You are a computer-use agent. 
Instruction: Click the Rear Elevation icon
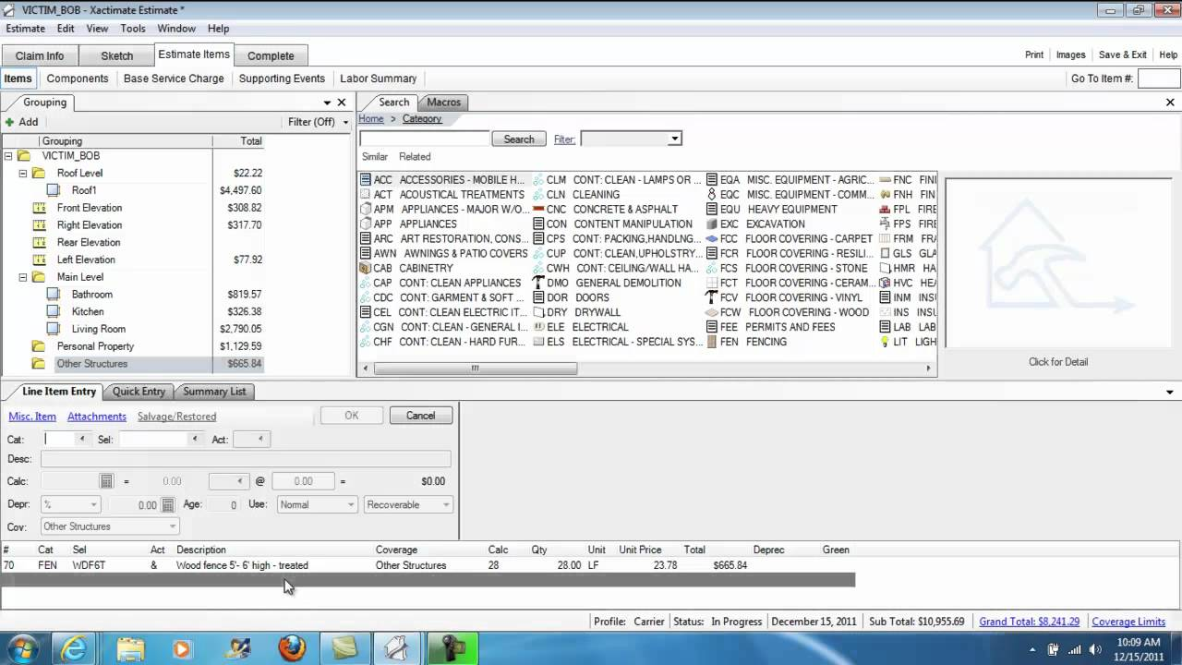[39, 243]
